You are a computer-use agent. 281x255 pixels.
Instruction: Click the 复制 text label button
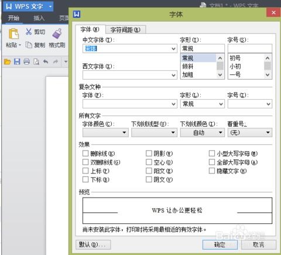tap(40, 45)
